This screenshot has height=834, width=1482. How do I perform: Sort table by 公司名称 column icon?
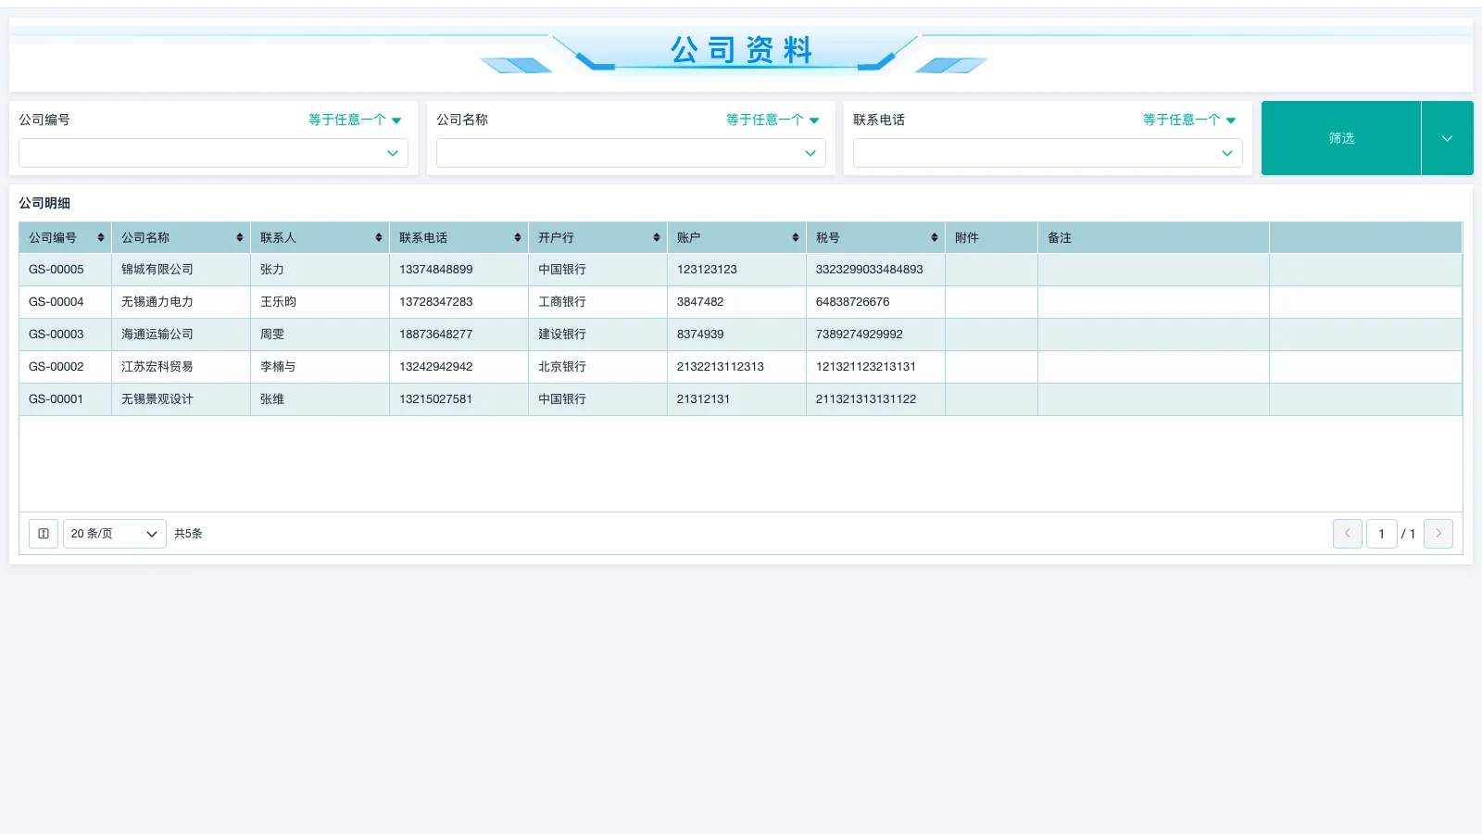[239, 238]
